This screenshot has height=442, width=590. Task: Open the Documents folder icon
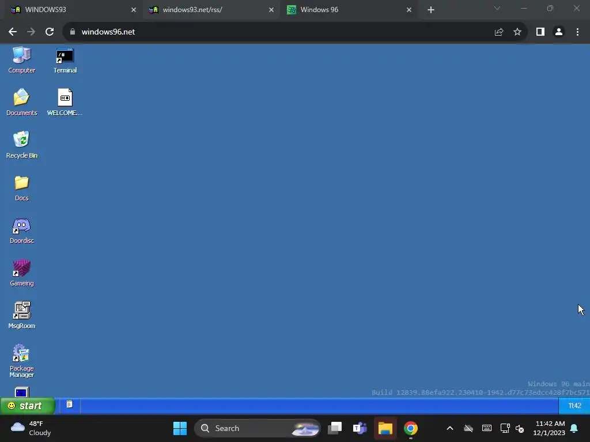pos(21,102)
